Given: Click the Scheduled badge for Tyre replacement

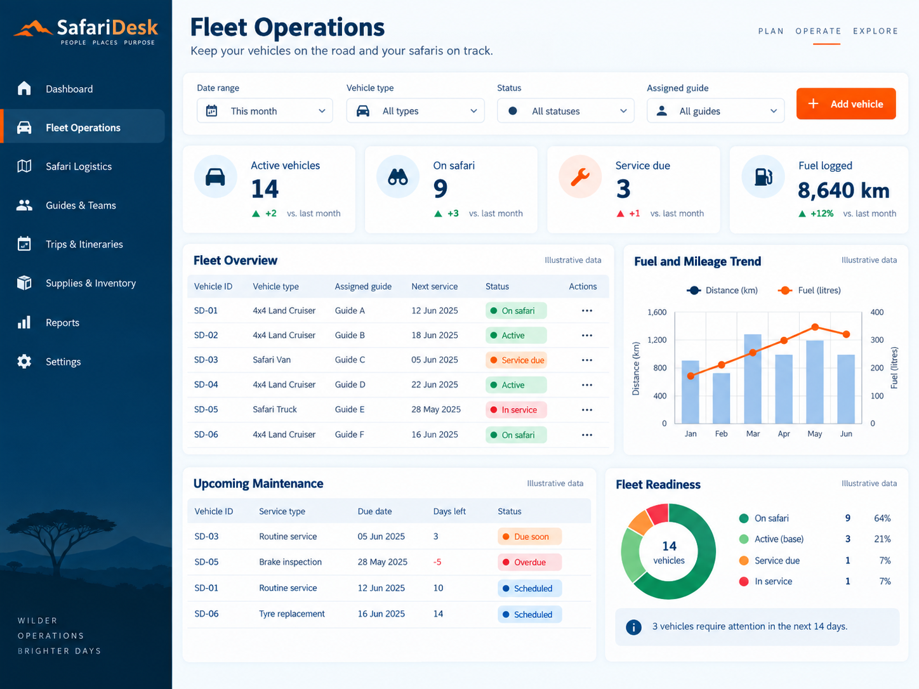Looking at the screenshot, I should pyautogui.click(x=529, y=615).
